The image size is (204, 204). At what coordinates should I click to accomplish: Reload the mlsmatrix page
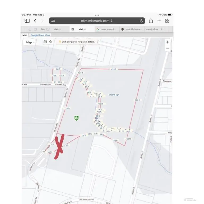click(x=141, y=21)
